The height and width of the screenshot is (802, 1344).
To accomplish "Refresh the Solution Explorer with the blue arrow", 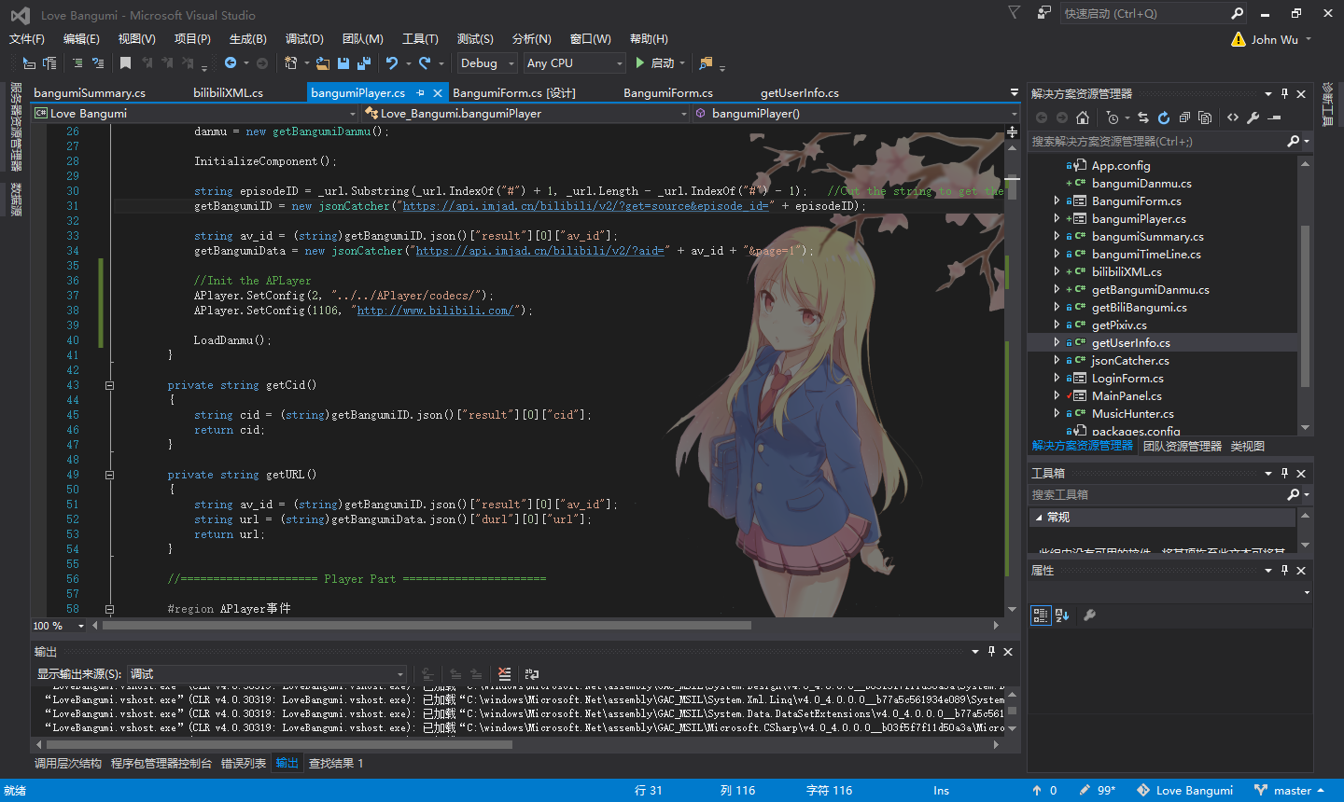I will point(1164,118).
